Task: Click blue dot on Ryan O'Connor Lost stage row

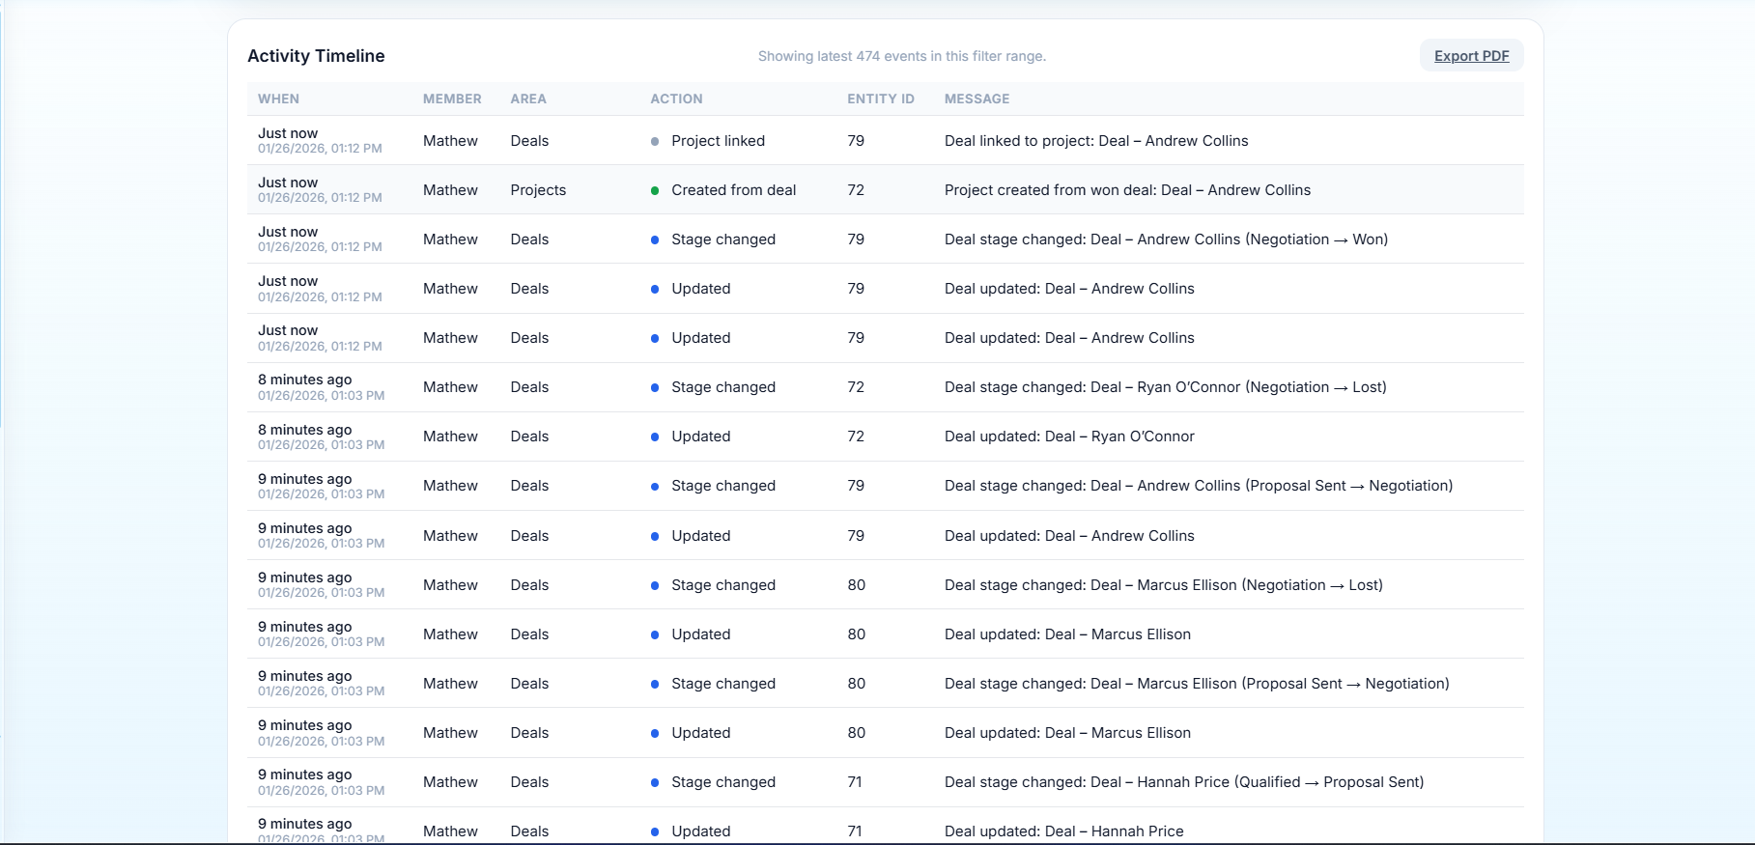Action: (655, 387)
